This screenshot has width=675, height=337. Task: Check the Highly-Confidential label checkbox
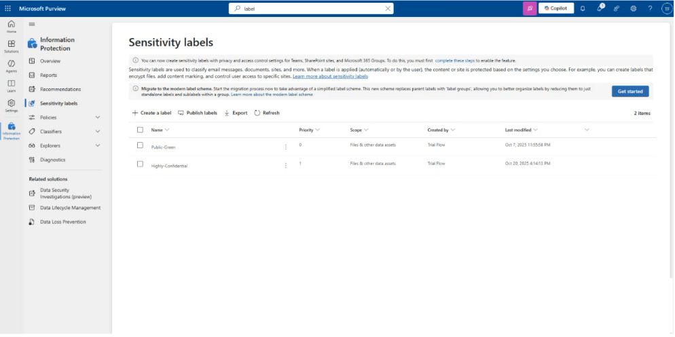(x=140, y=164)
